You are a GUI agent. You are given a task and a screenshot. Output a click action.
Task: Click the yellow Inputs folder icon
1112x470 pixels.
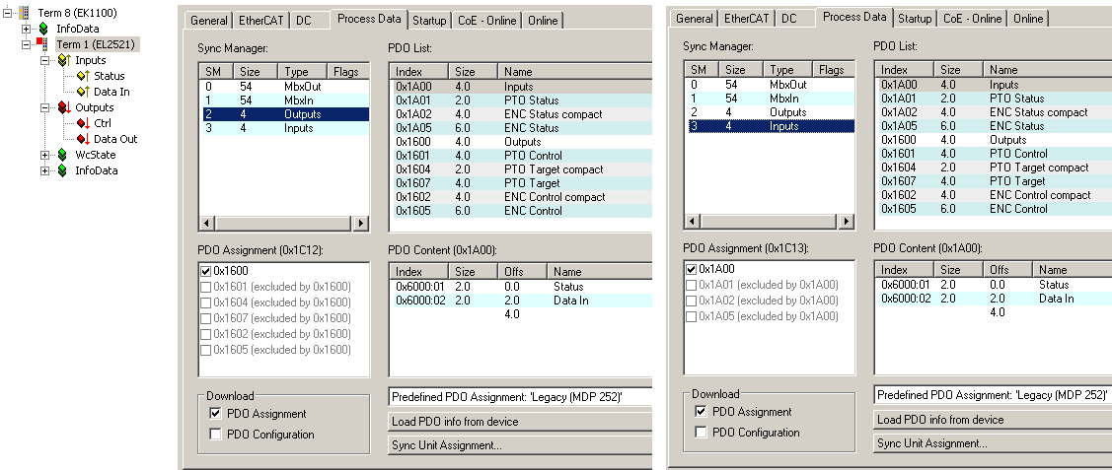63,60
